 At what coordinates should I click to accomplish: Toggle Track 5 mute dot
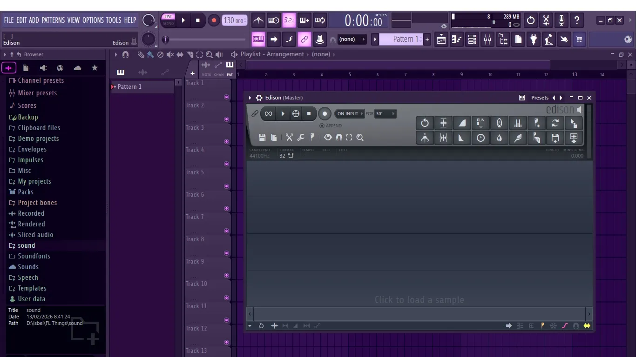[x=227, y=186]
